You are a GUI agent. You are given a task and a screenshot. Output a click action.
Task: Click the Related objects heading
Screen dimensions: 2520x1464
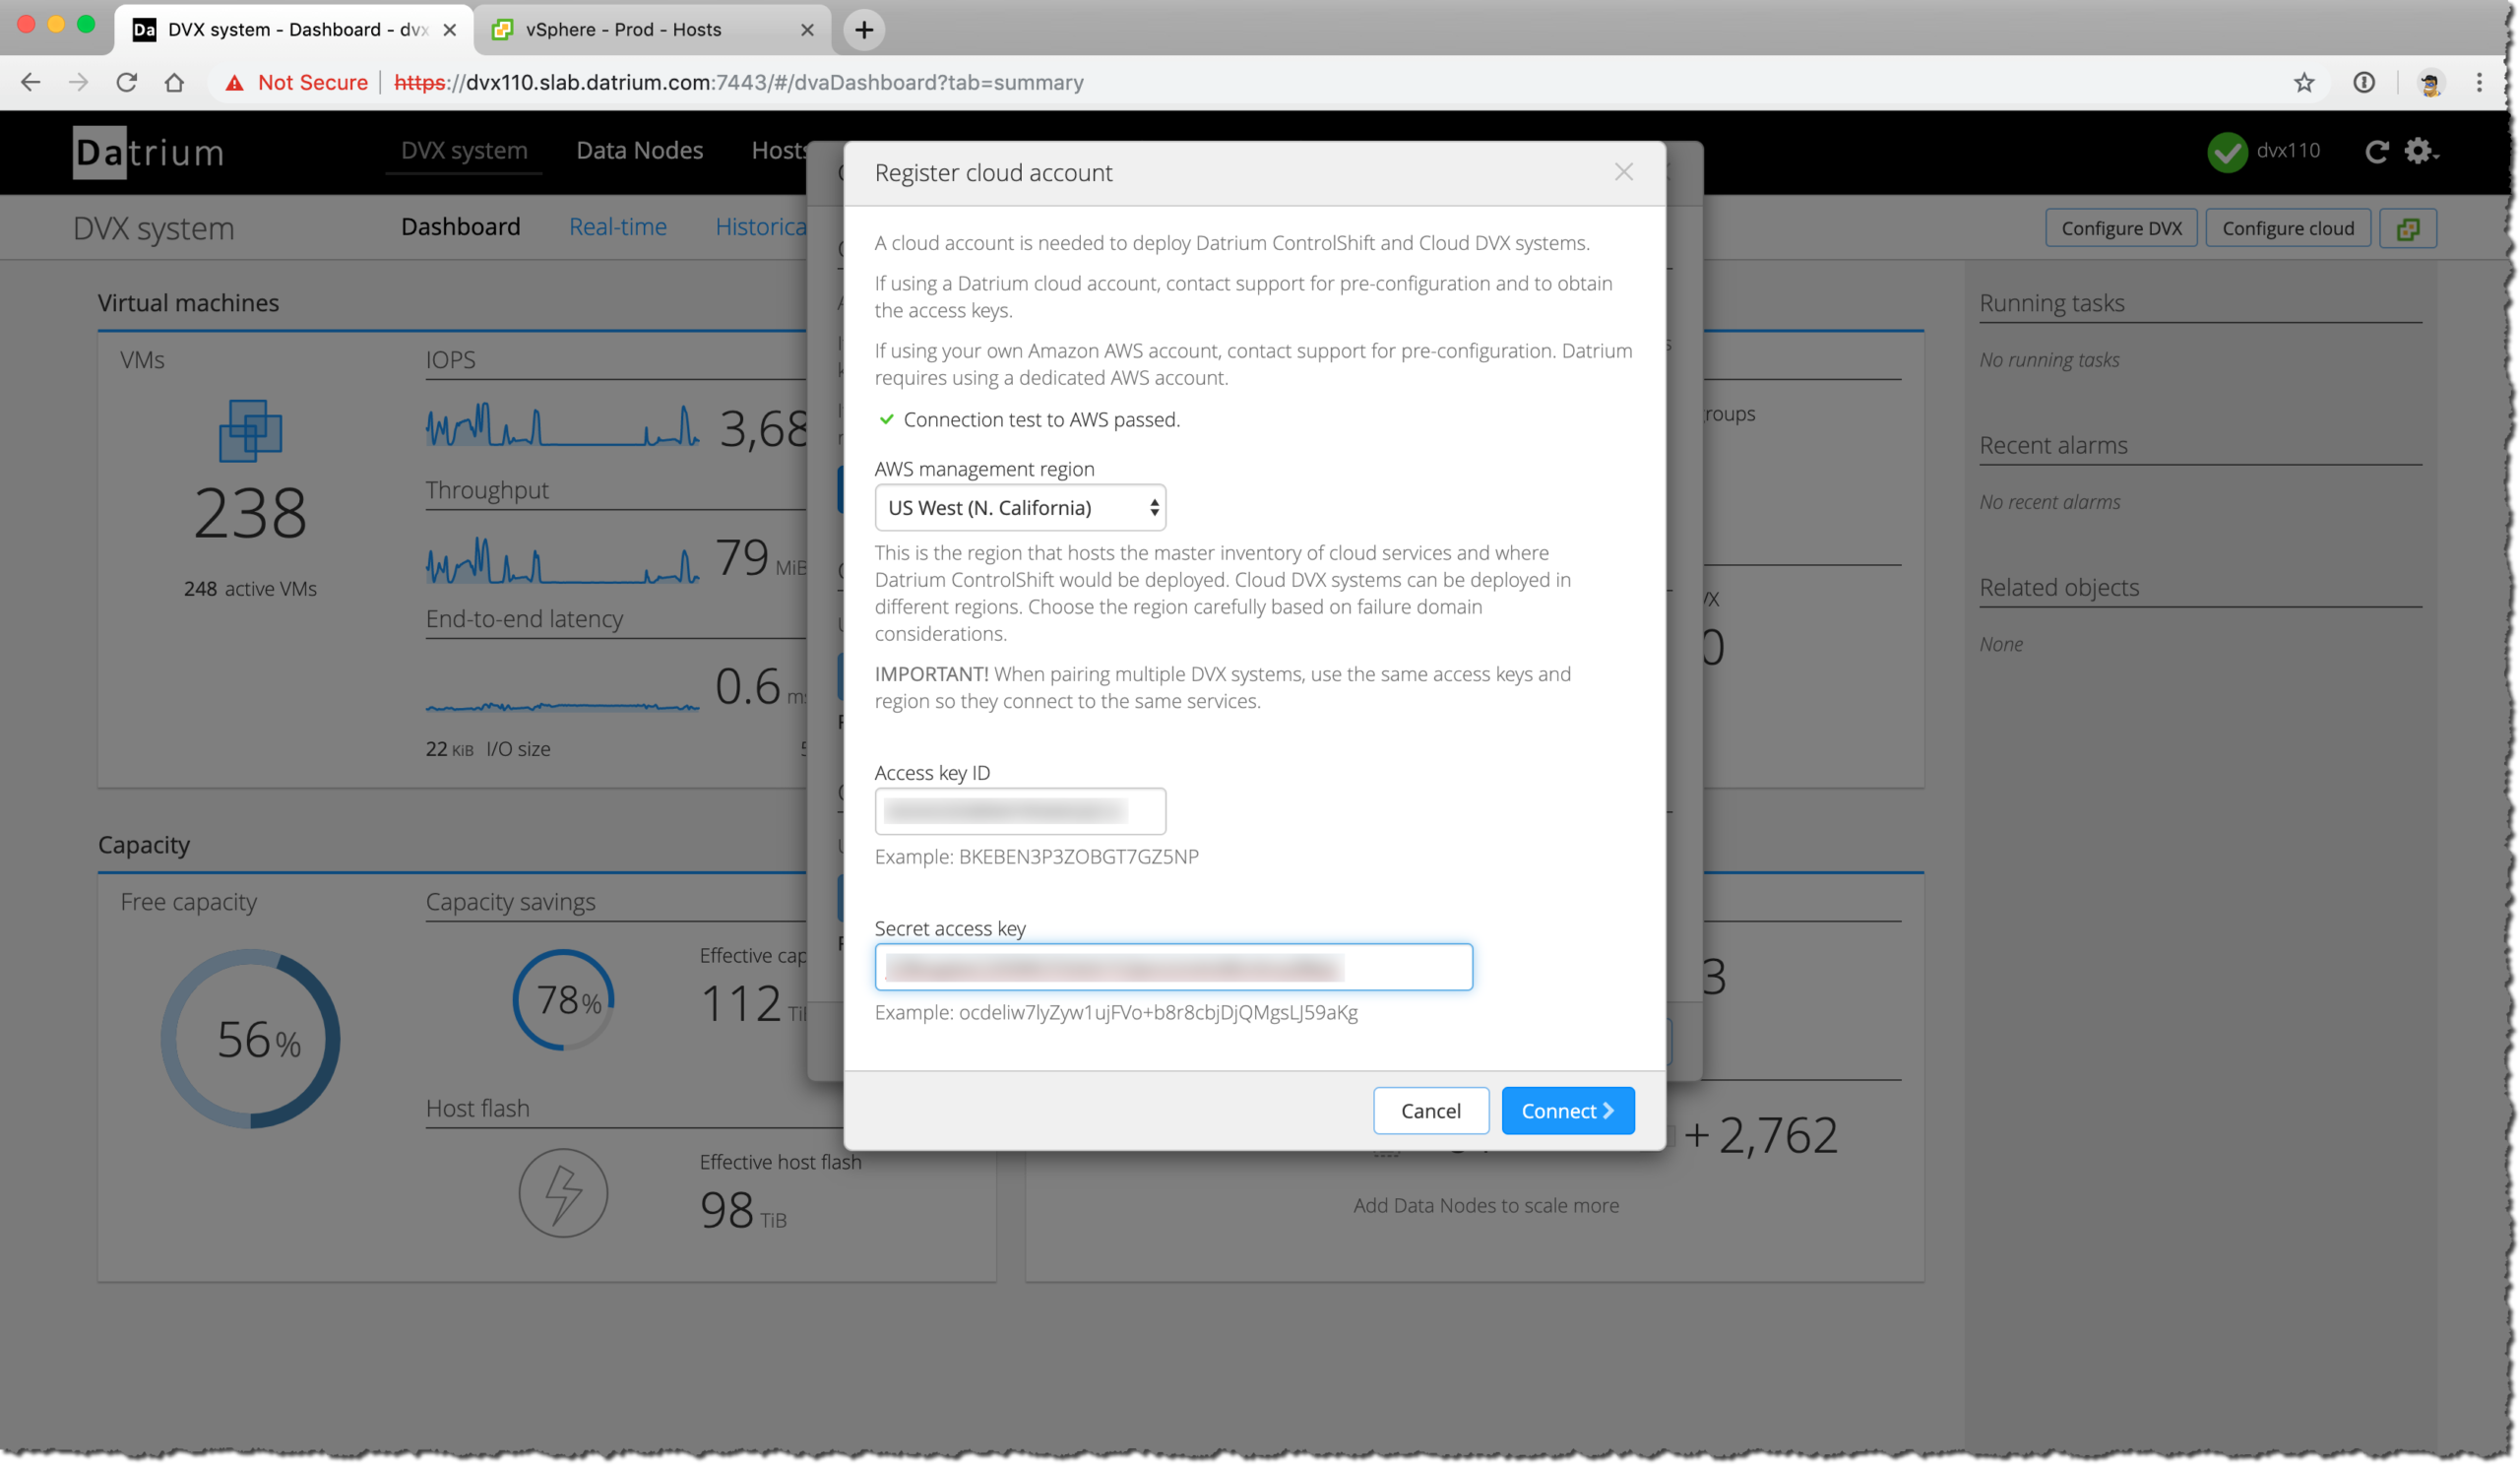click(2059, 587)
